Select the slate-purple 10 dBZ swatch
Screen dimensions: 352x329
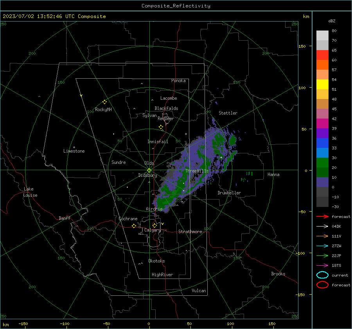(x=322, y=182)
